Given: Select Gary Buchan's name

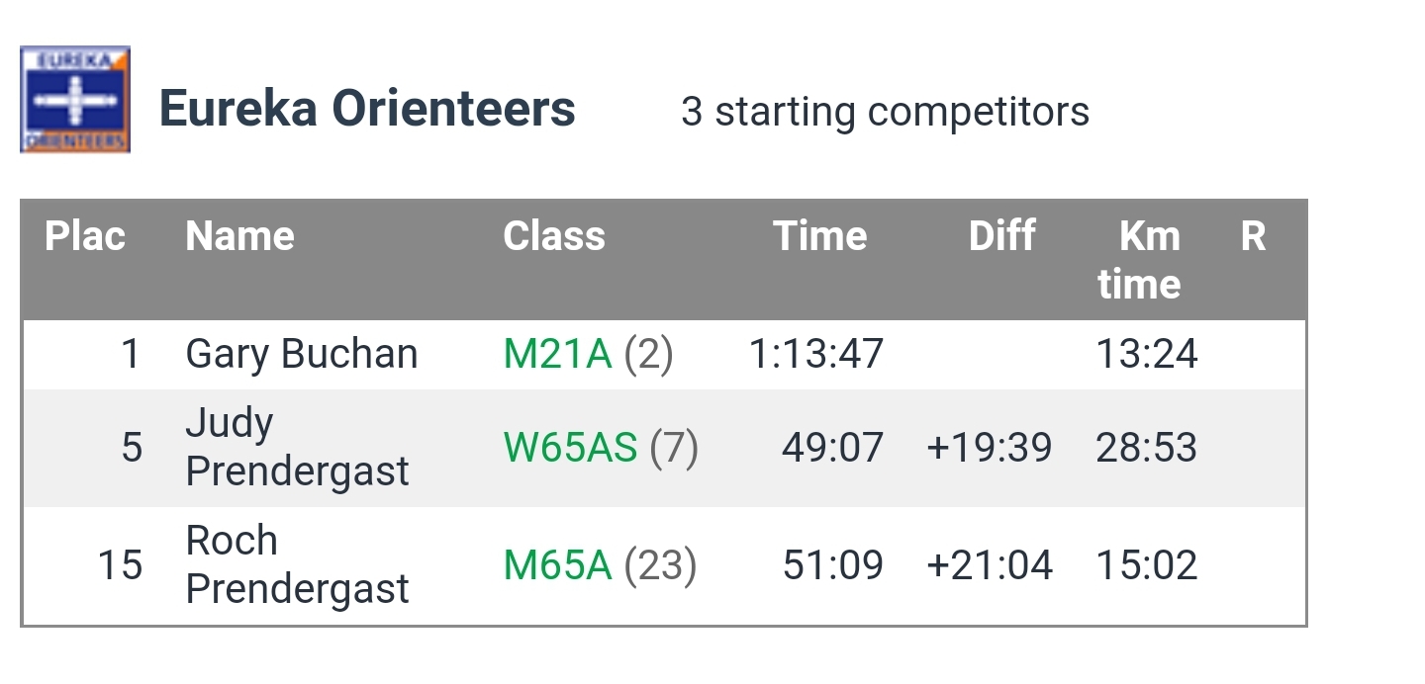Looking at the screenshot, I should click(301, 354).
